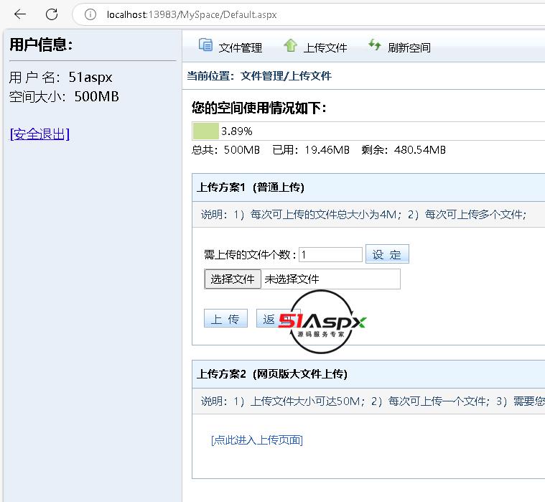
Task: Click the 文件管理 file list icon
Action: pos(205,45)
